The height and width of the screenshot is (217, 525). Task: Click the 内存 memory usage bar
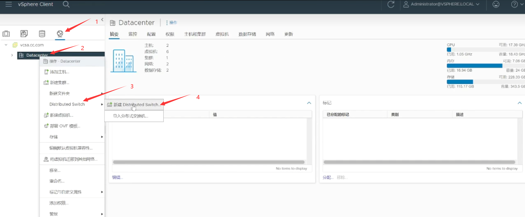tap(486, 66)
